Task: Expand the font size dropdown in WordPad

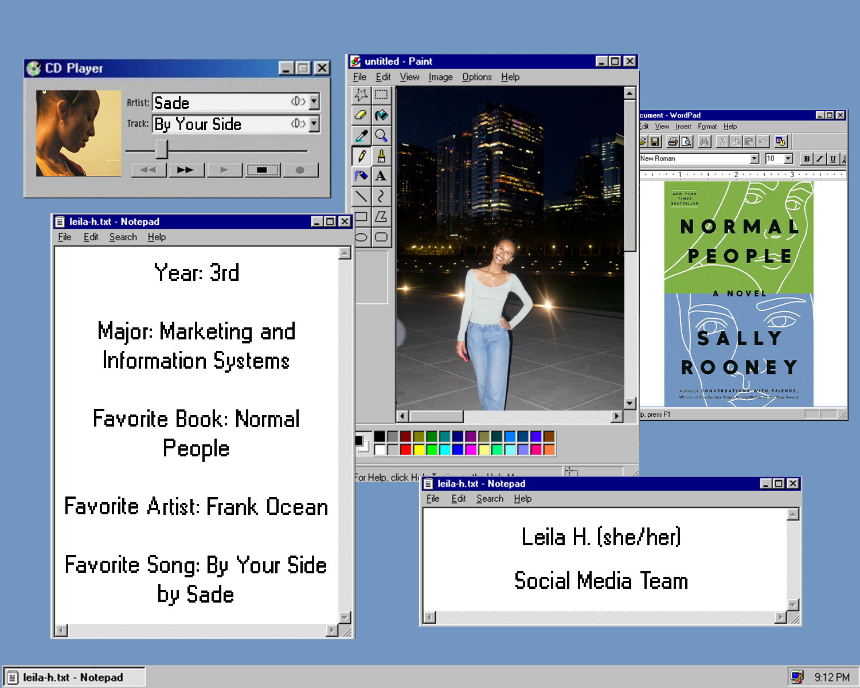Action: point(788,159)
